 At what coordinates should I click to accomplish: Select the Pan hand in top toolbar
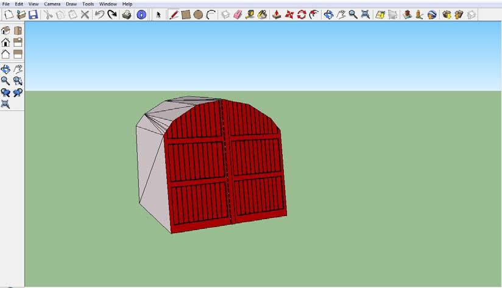[x=341, y=15]
